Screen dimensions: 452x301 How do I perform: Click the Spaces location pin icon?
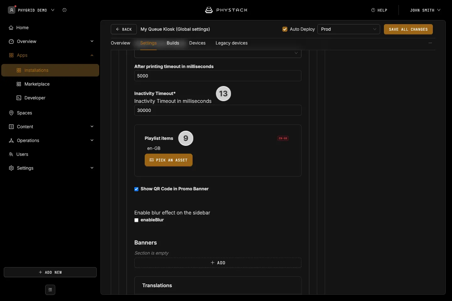coord(11,113)
